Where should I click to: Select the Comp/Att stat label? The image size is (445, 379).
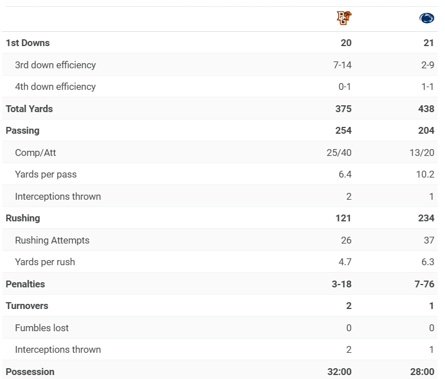click(x=35, y=153)
